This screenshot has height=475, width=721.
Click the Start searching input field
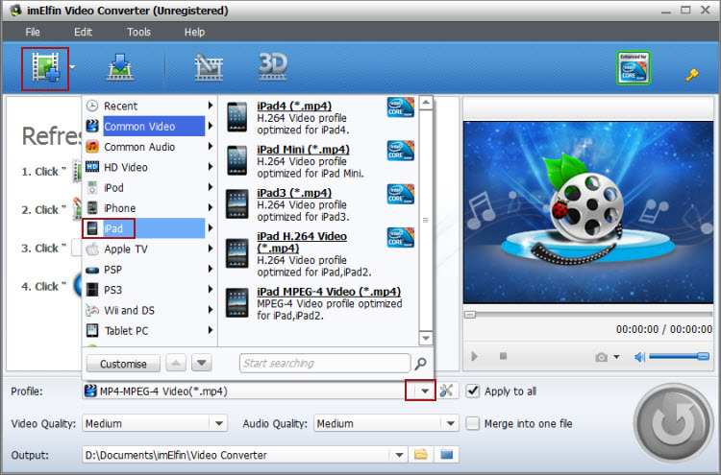[325, 364]
